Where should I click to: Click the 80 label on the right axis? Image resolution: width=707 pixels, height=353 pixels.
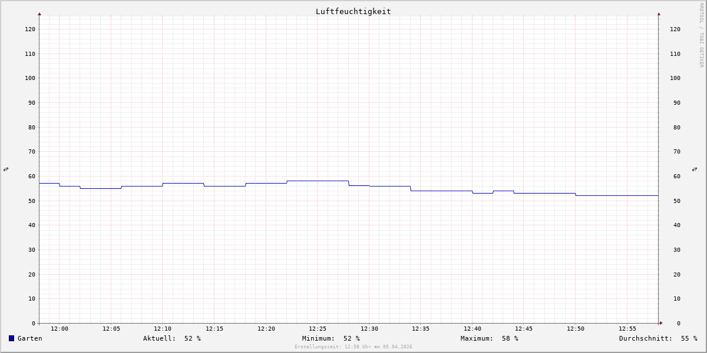[677, 128]
